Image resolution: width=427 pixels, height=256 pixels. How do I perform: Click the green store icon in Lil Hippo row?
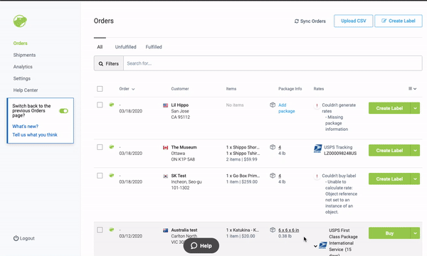[x=112, y=105]
